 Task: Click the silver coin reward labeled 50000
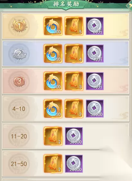pos(95,109)
